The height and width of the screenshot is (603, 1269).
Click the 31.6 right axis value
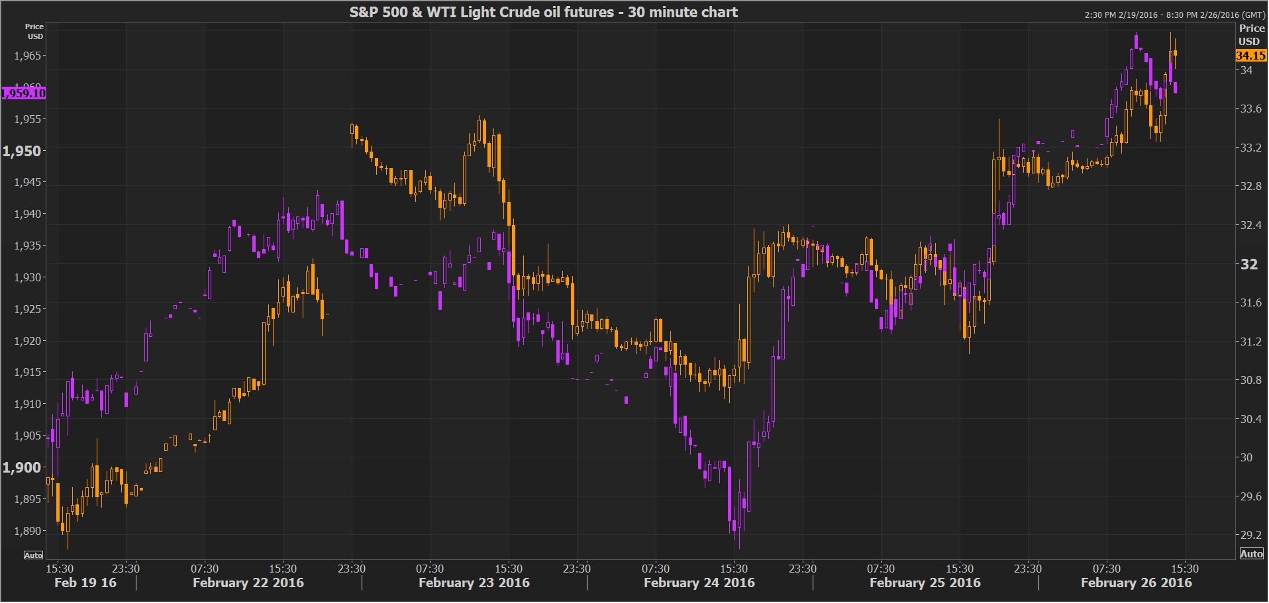click(x=1251, y=302)
